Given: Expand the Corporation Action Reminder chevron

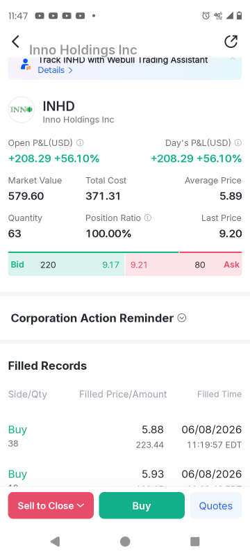Looking at the screenshot, I should point(182,318).
